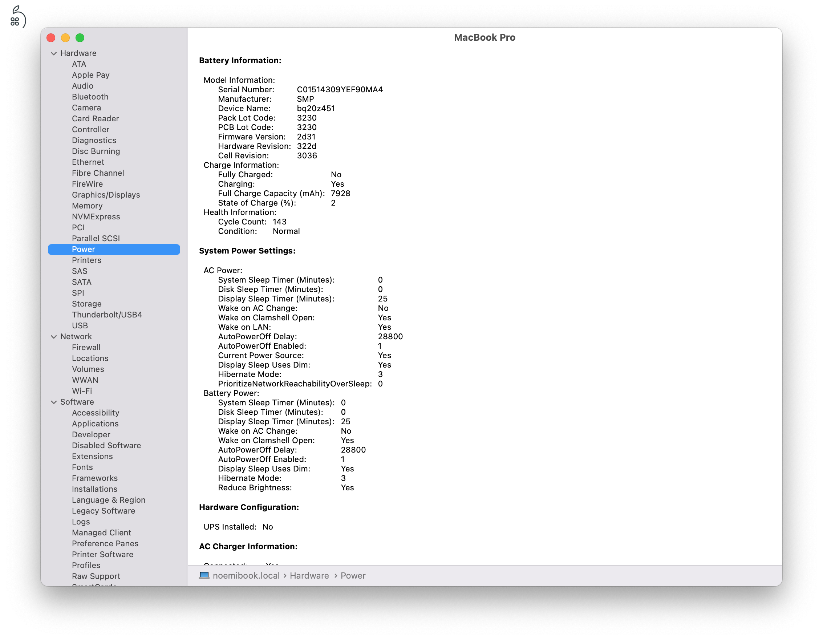Viewport: 823px width, 640px height.
Task: Click noemibook.local in the path bar
Action: 246,576
